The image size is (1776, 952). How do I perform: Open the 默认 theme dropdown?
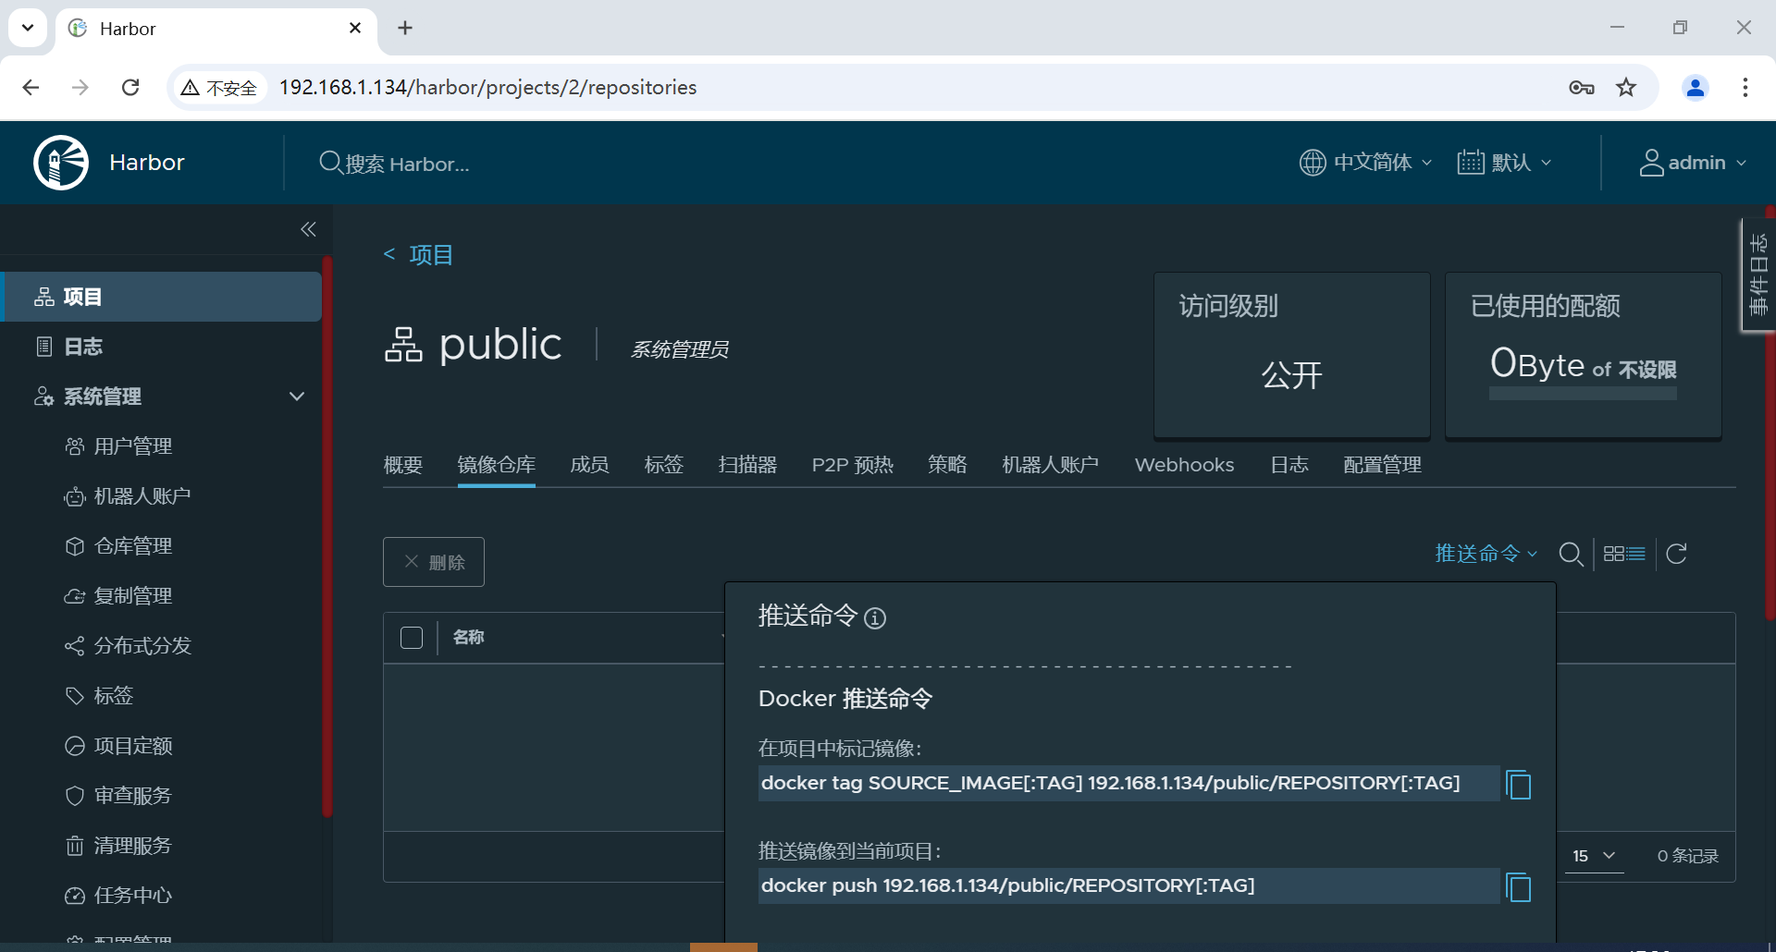pyautogui.click(x=1504, y=163)
